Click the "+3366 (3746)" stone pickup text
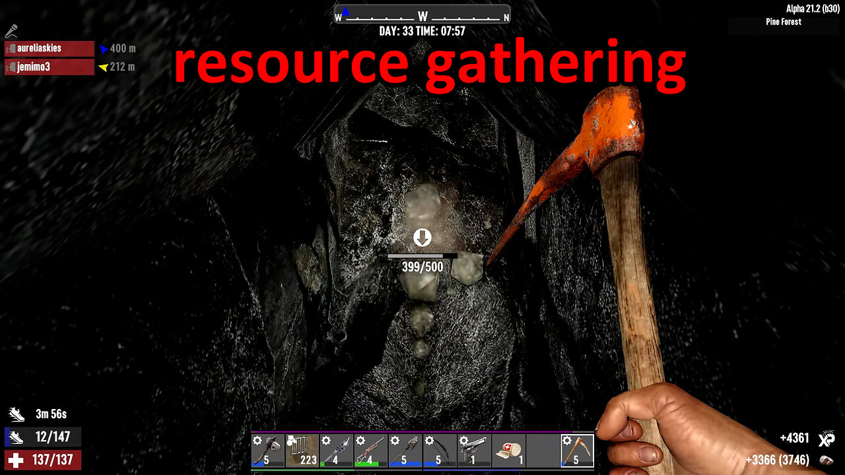Image resolution: width=845 pixels, height=475 pixels. click(x=777, y=460)
